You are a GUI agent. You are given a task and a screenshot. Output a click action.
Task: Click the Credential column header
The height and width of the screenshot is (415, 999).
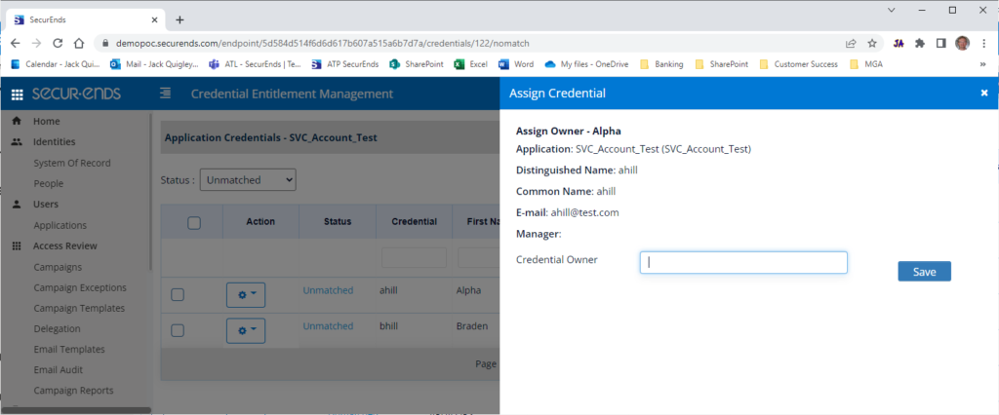[x=414, y=221]
